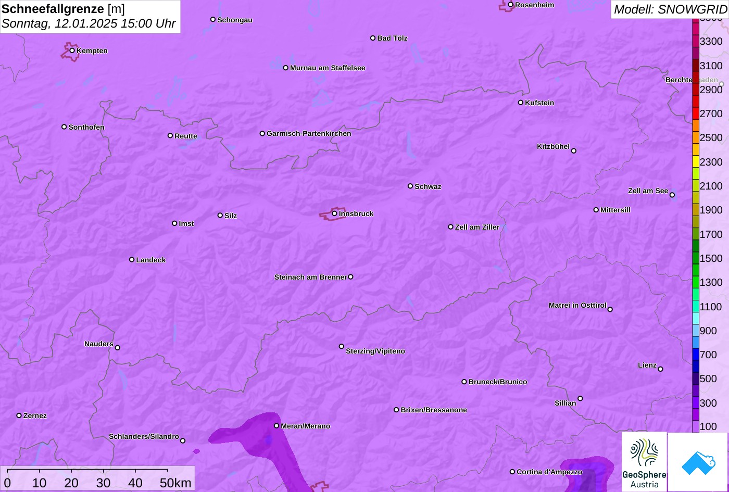Click the Nauders marker dot

click(x=118, y=348)
